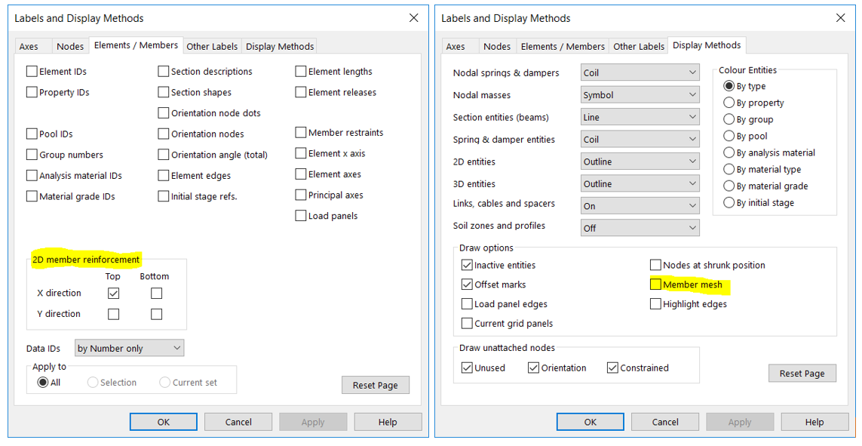Open the Nodes tab in right dialog
Screen dimensions: 862x446
pyautogui.click(x=496, y=46)
